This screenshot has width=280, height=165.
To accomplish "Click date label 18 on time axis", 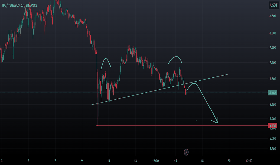I will tap(202, 161).
